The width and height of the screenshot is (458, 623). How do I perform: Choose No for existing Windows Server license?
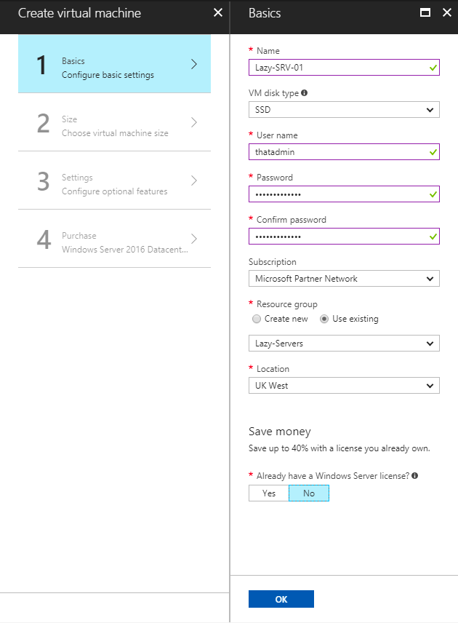point(309,493)
